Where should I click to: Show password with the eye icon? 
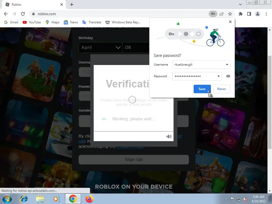coord(228,76)
